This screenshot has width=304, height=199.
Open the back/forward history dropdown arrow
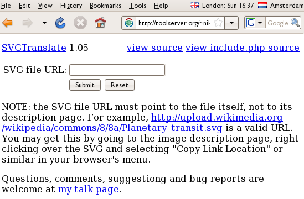tap(44, 23)
